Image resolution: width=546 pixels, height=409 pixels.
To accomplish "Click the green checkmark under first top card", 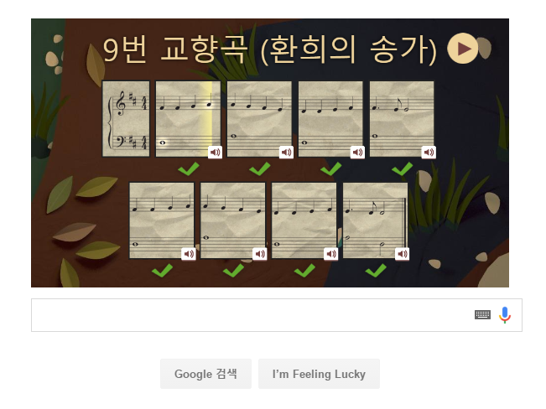I will coord(189,168).
